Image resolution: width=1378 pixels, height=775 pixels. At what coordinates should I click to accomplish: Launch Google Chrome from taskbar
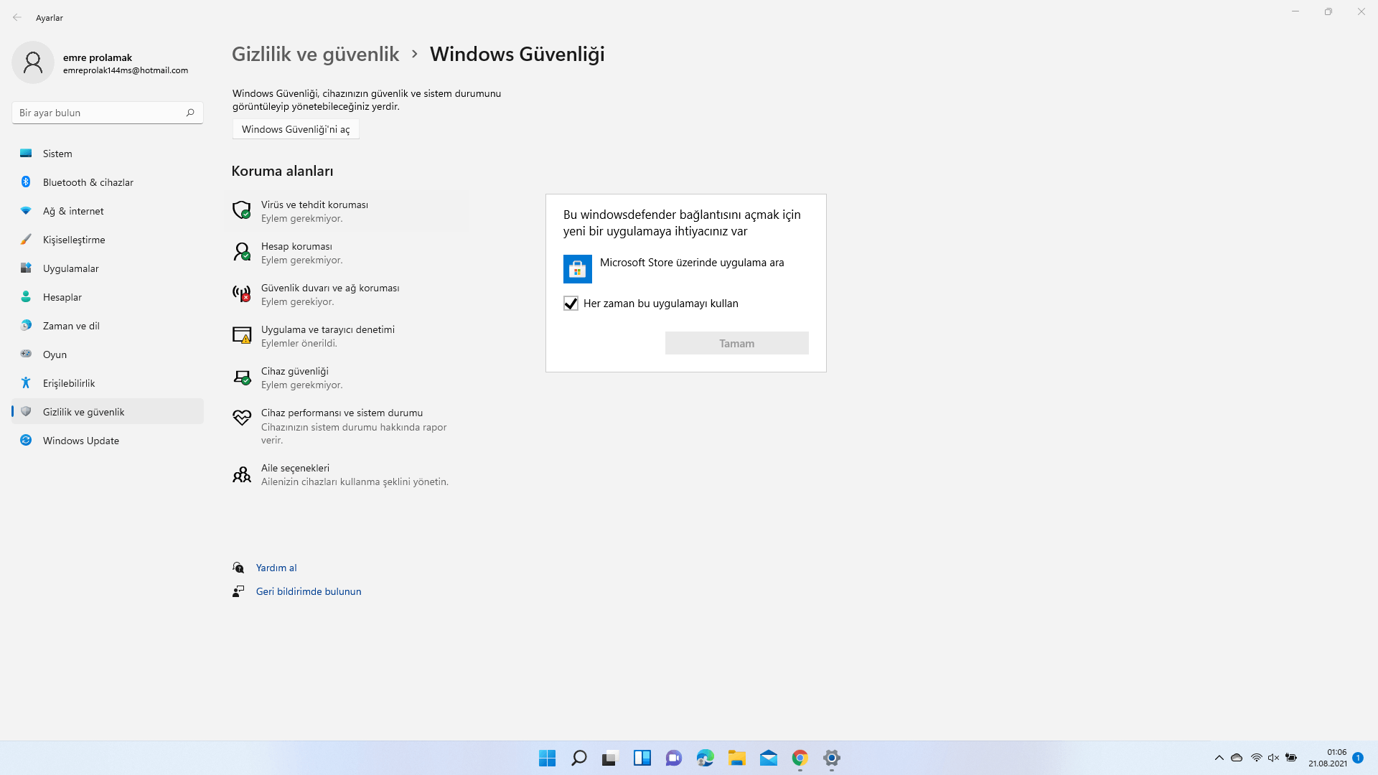(800, 758)
